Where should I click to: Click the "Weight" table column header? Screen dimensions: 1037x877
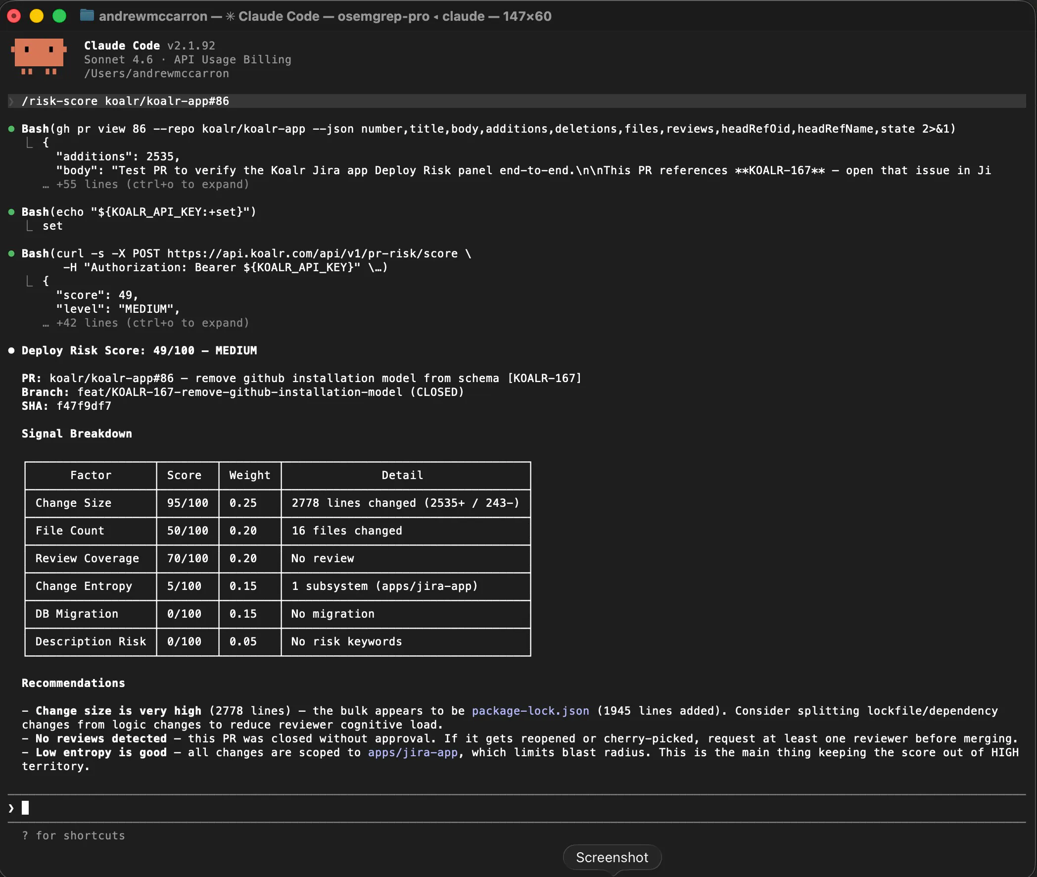pyautogui.click(x=250, y=475)
